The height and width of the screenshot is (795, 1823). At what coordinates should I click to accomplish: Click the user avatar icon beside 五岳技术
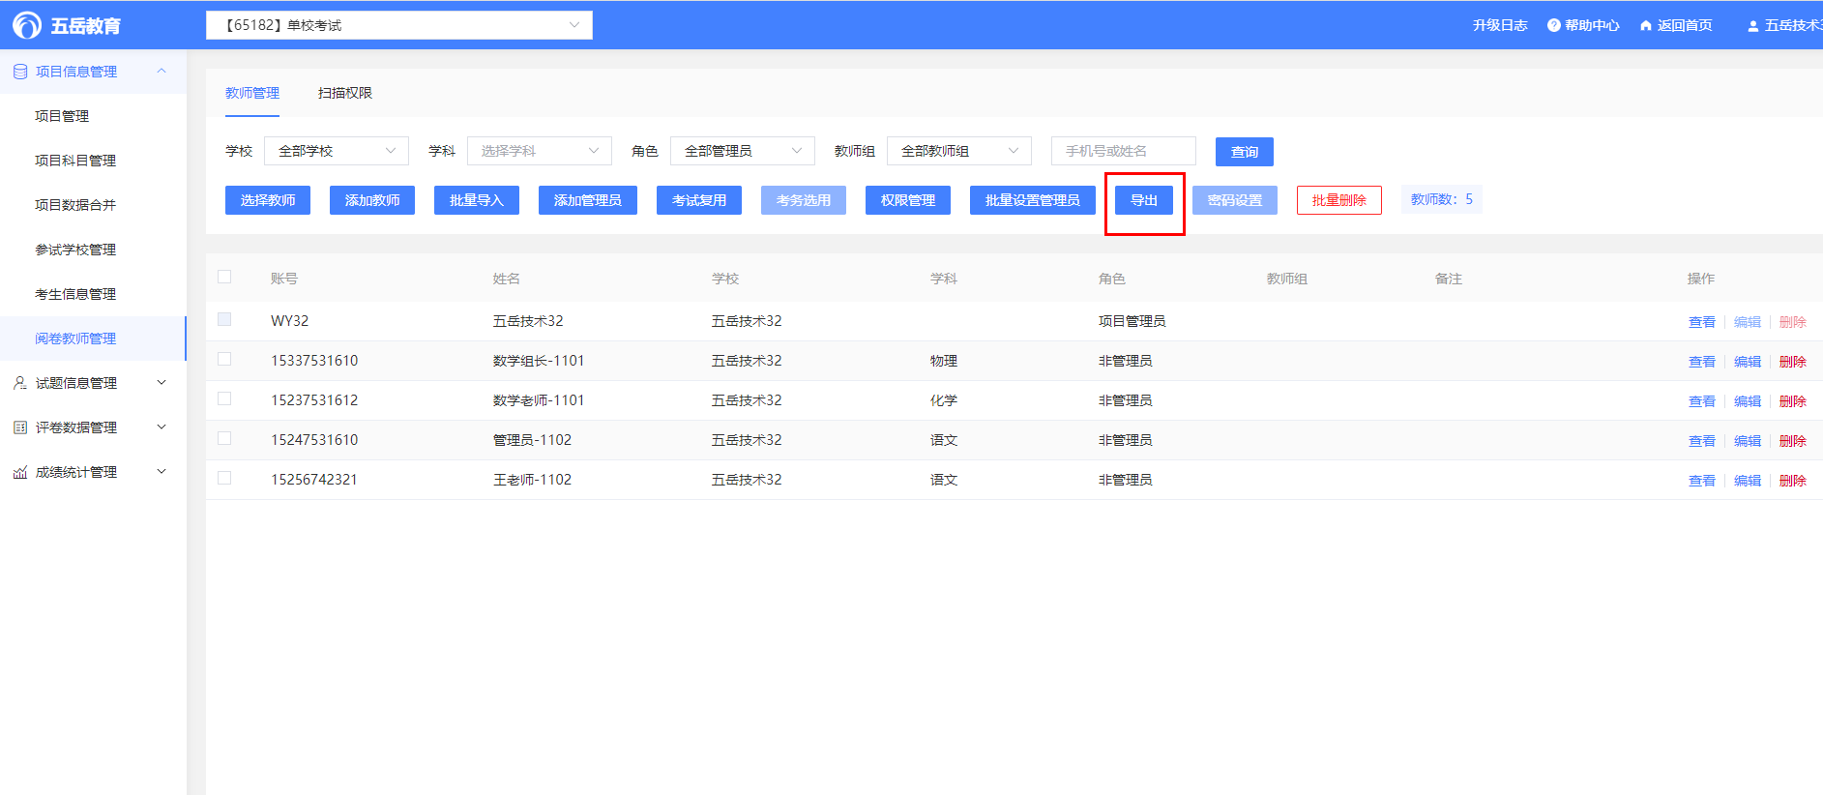(1752, 26)
